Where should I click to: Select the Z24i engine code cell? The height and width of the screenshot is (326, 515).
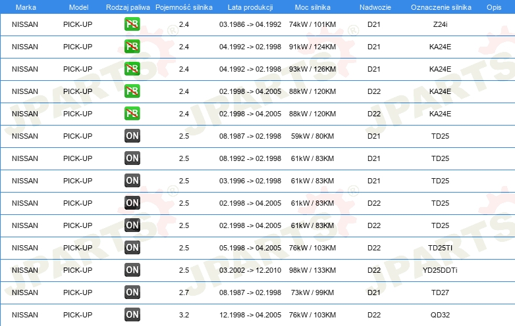[x=440, y=24]
